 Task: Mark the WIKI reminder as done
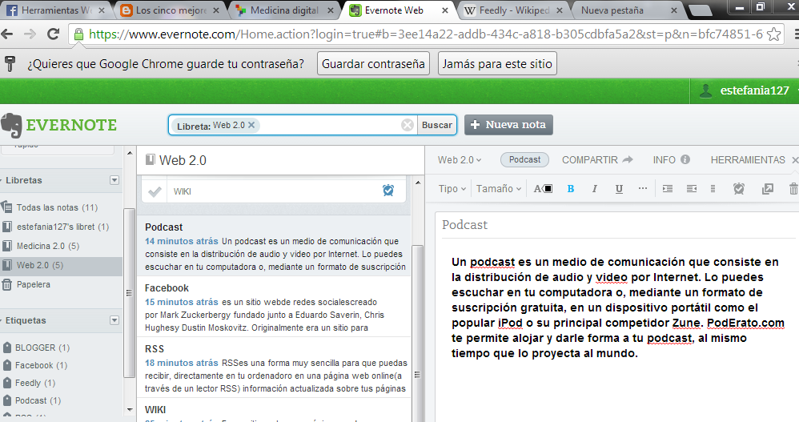[155, 191]
